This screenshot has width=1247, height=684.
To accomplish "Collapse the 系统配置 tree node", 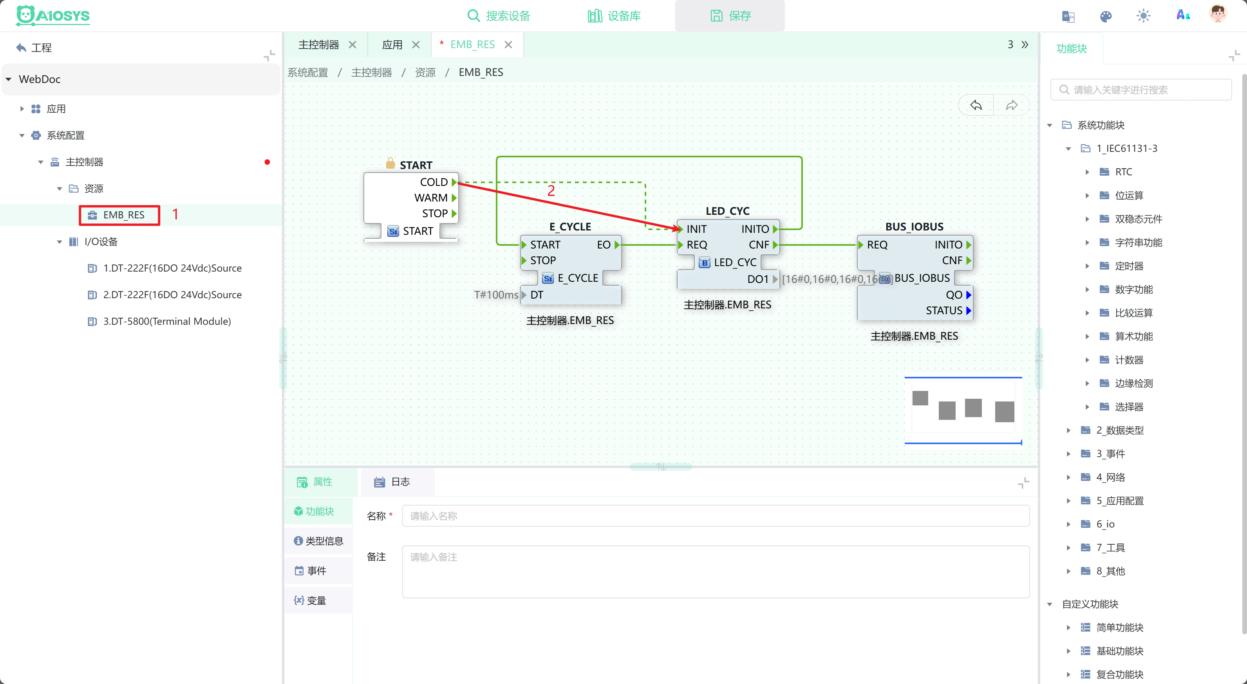I will coord(22,135).
